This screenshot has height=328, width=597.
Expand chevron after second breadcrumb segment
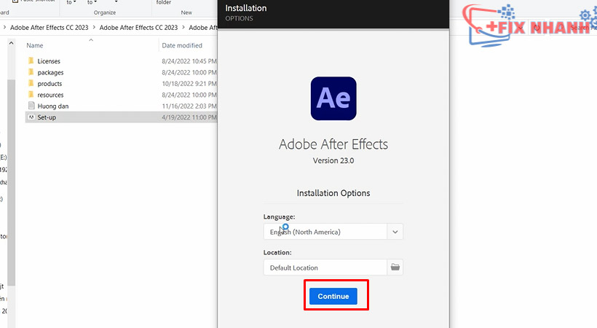pos(183,28)
